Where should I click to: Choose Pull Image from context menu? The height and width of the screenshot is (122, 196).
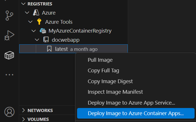(x=100, y=60)
